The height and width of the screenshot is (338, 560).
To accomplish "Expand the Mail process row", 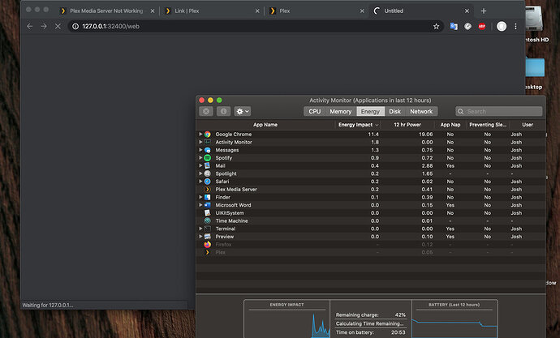I will [200, 166].
